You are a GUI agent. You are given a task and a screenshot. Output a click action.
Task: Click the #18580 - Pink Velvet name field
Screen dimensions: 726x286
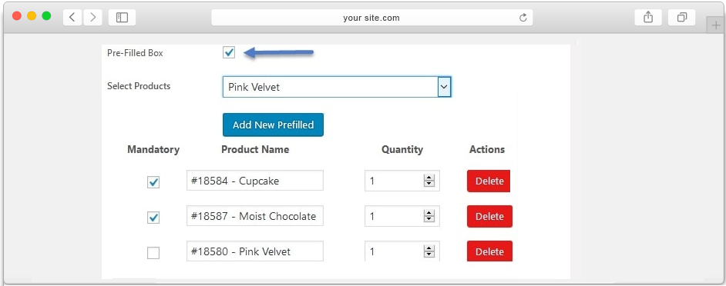[x=255, y=251]
